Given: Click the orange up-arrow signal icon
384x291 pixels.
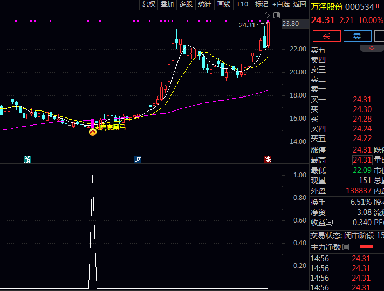Looking at the screenshot, I should click(93, 131).
